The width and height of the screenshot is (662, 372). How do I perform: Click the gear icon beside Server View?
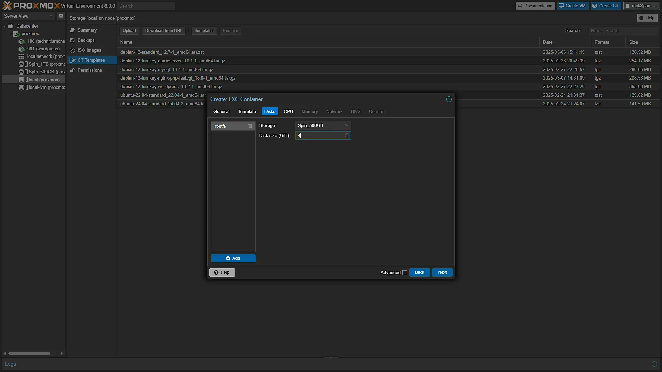point(61,16)
